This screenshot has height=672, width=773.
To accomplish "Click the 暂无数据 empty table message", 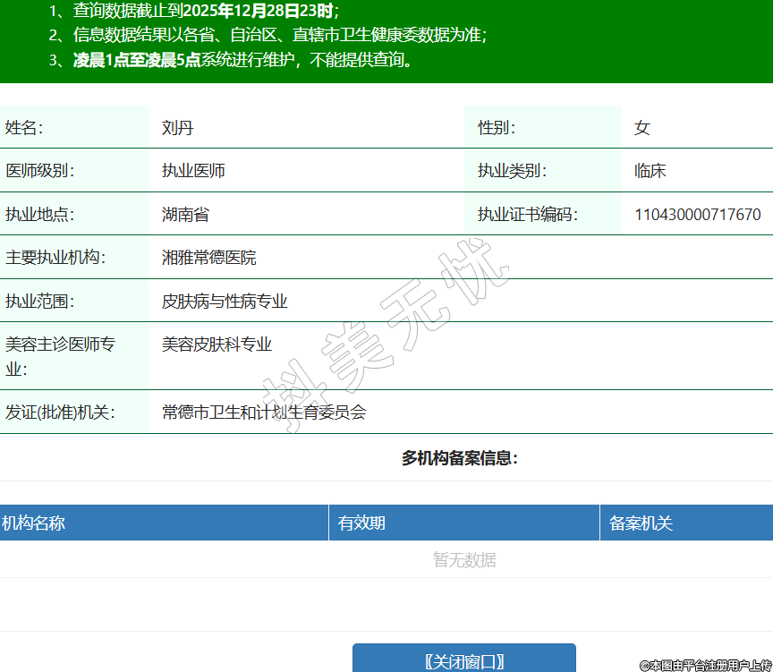I will click(x=464, y=560).
